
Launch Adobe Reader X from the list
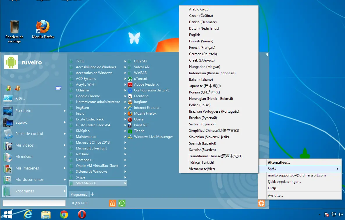coord(146,84)
